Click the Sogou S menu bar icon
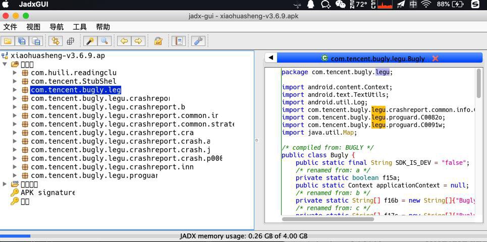Image resolution: width=487 pixels, height=242 pixels. 474,5
